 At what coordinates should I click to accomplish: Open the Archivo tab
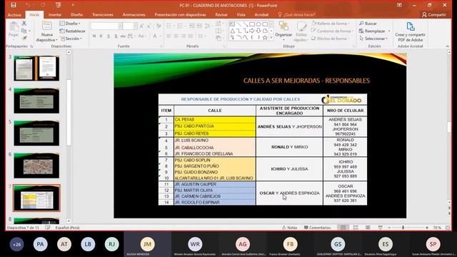14,14
